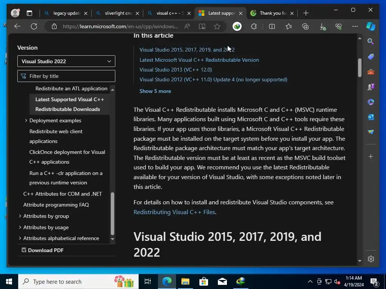The image size is (386, 289).
Task: Open Latest Microsoft Visual C++ Redistributable Version link
Action: coord(199,60)
